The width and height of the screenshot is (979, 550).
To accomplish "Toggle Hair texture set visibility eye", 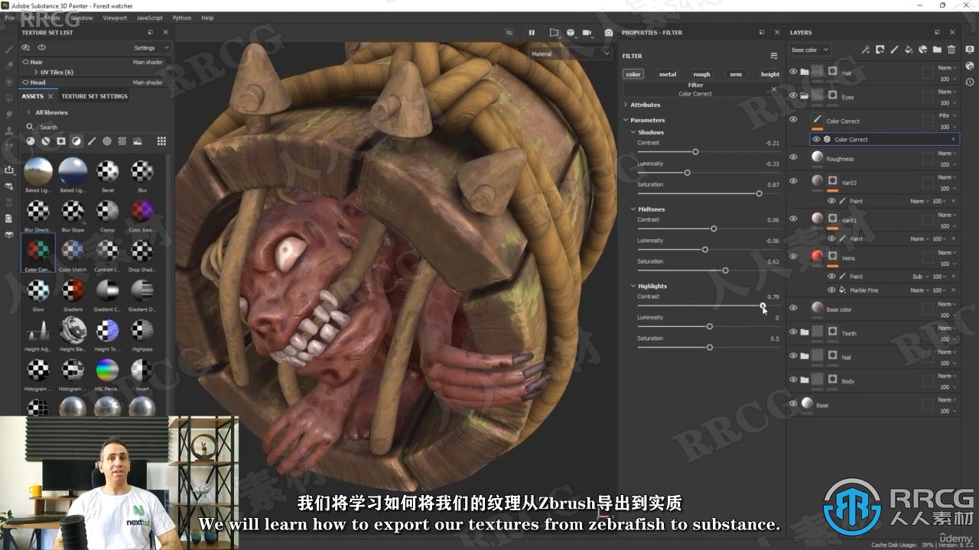I will [26, 62].
